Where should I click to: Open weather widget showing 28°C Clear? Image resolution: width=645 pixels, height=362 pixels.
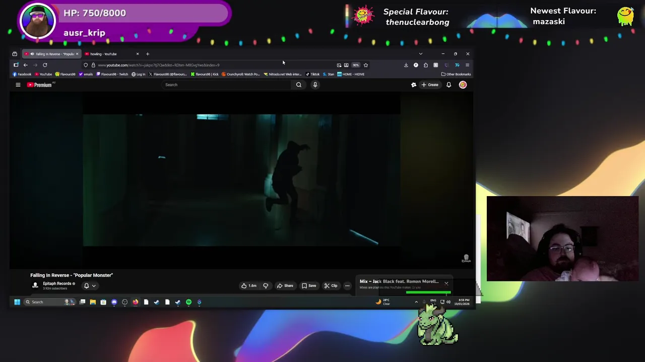pyautogui.click(x=383, y=302)
